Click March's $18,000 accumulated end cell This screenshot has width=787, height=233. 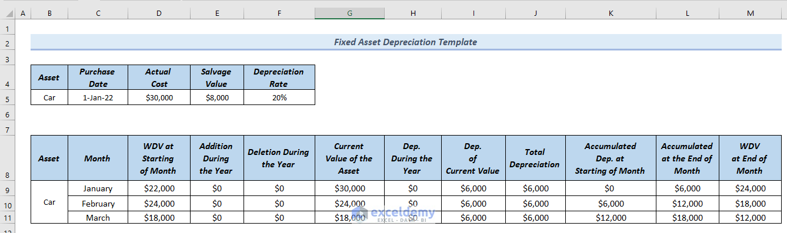point(687,218)
